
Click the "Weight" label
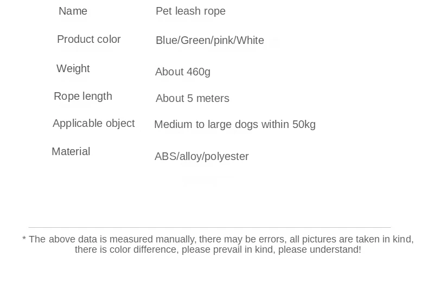[73, 69]
